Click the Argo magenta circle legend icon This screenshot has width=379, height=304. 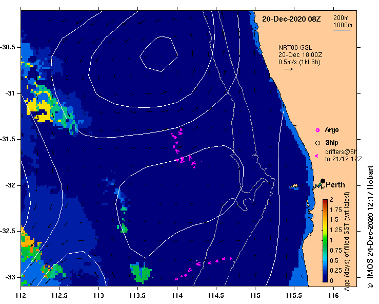pos(317,130)
